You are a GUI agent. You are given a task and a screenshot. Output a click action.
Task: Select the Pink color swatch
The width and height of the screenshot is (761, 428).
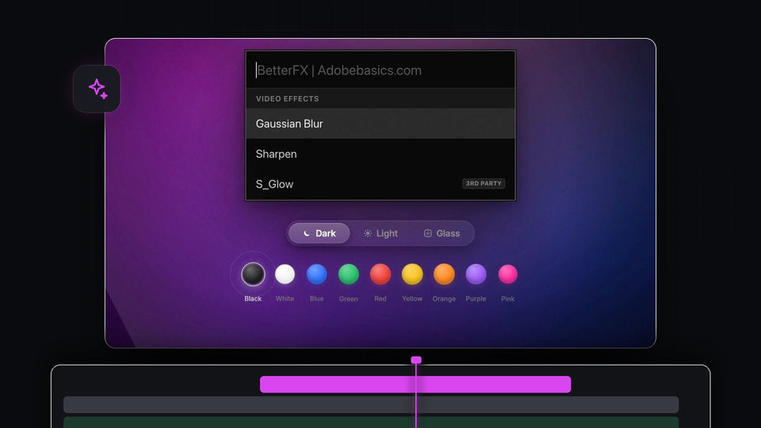(x=507, y=274)
